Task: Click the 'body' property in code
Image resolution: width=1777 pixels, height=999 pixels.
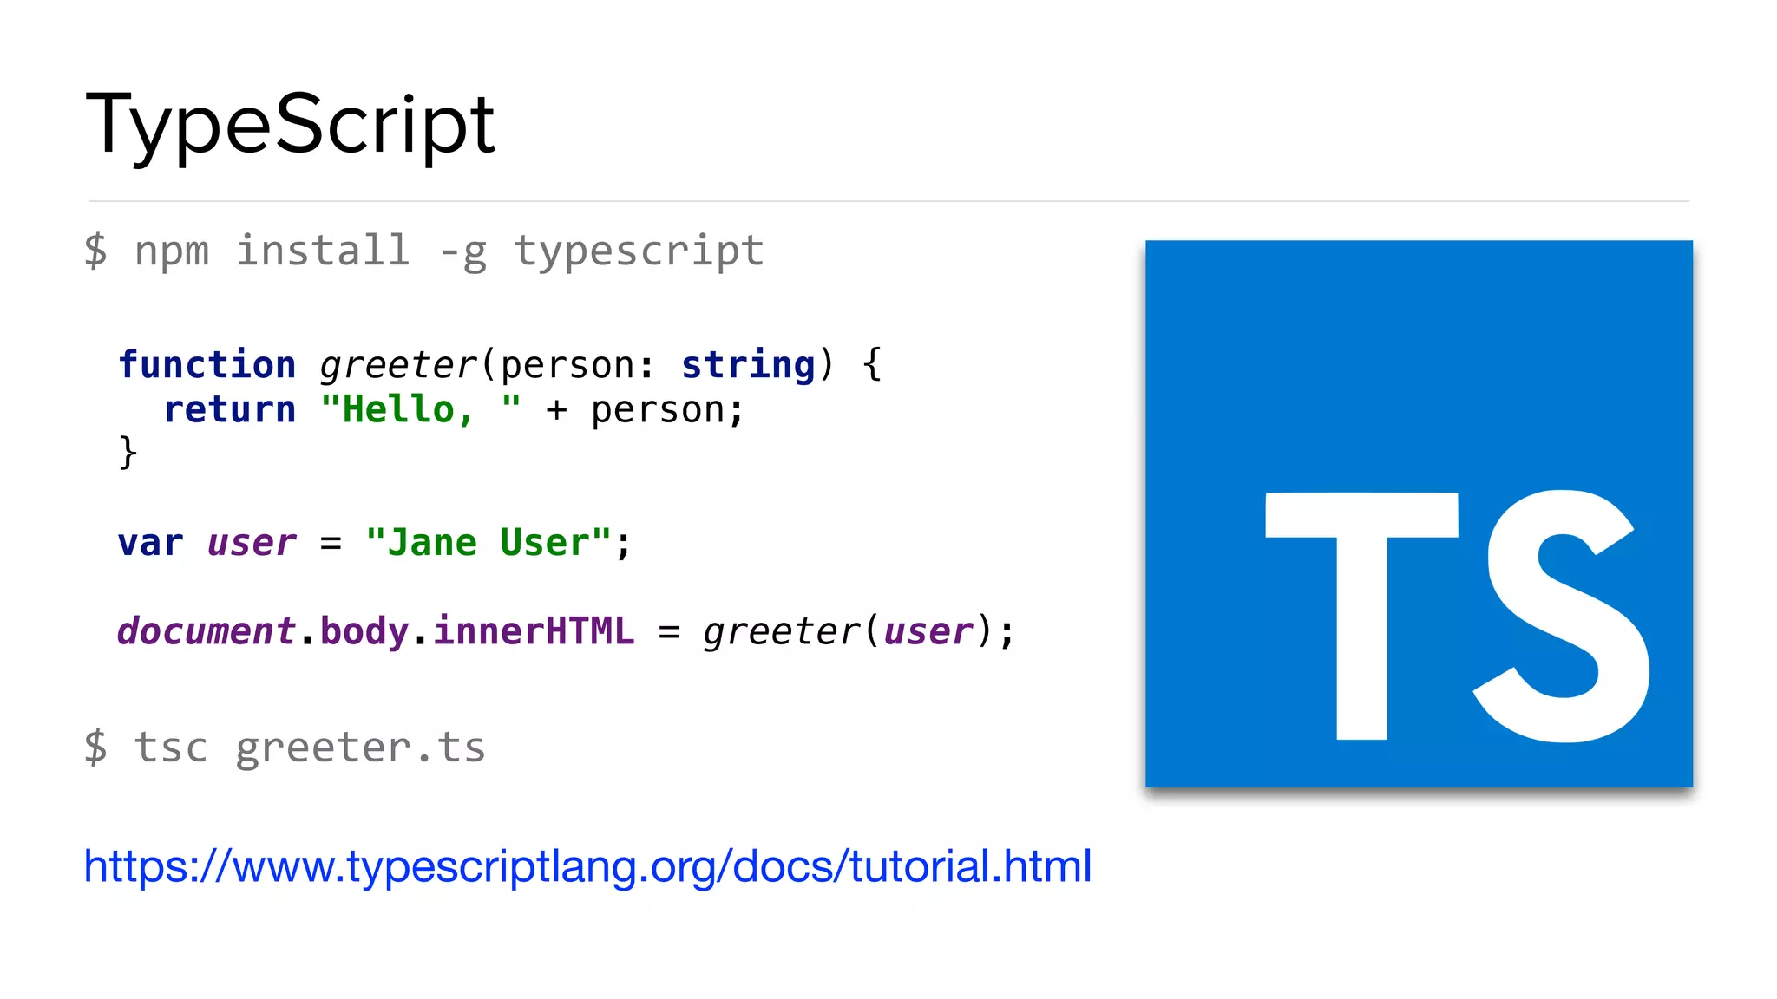Action: (x=364, y=631)
